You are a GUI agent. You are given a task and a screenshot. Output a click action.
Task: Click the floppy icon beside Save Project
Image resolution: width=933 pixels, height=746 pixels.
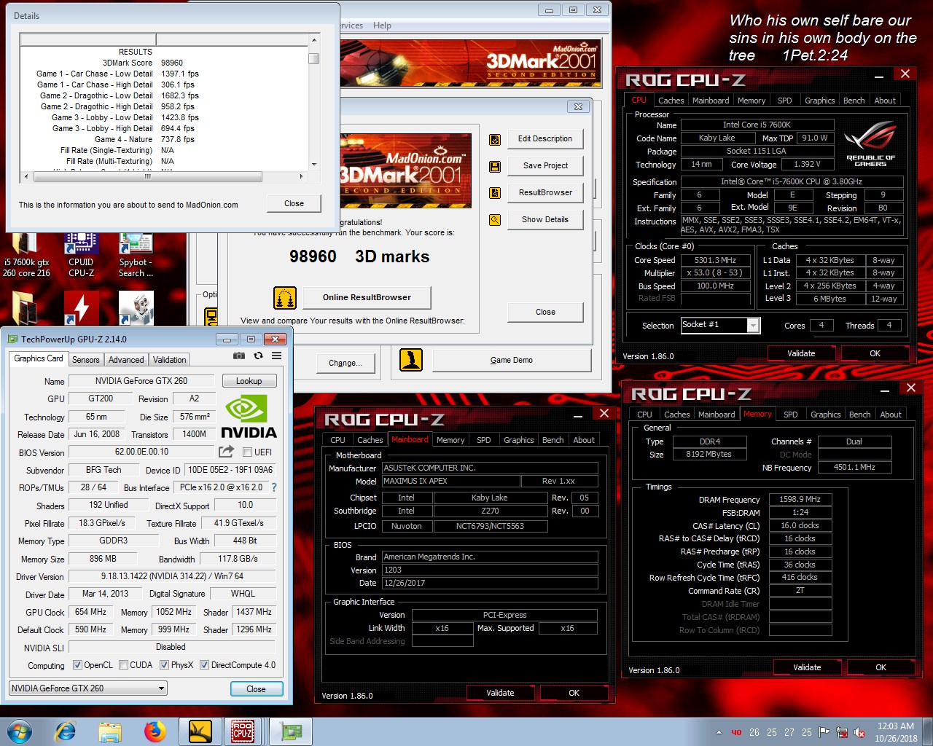495,166
